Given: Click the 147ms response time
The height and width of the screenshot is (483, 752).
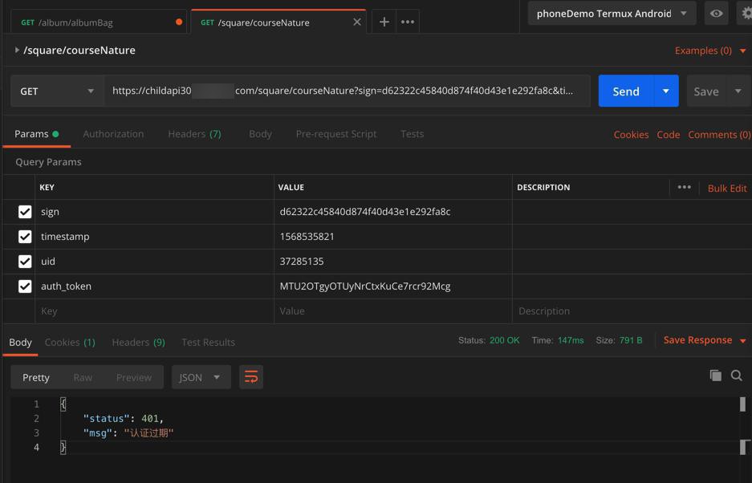Looking at the screenshot, I should 571,340.
